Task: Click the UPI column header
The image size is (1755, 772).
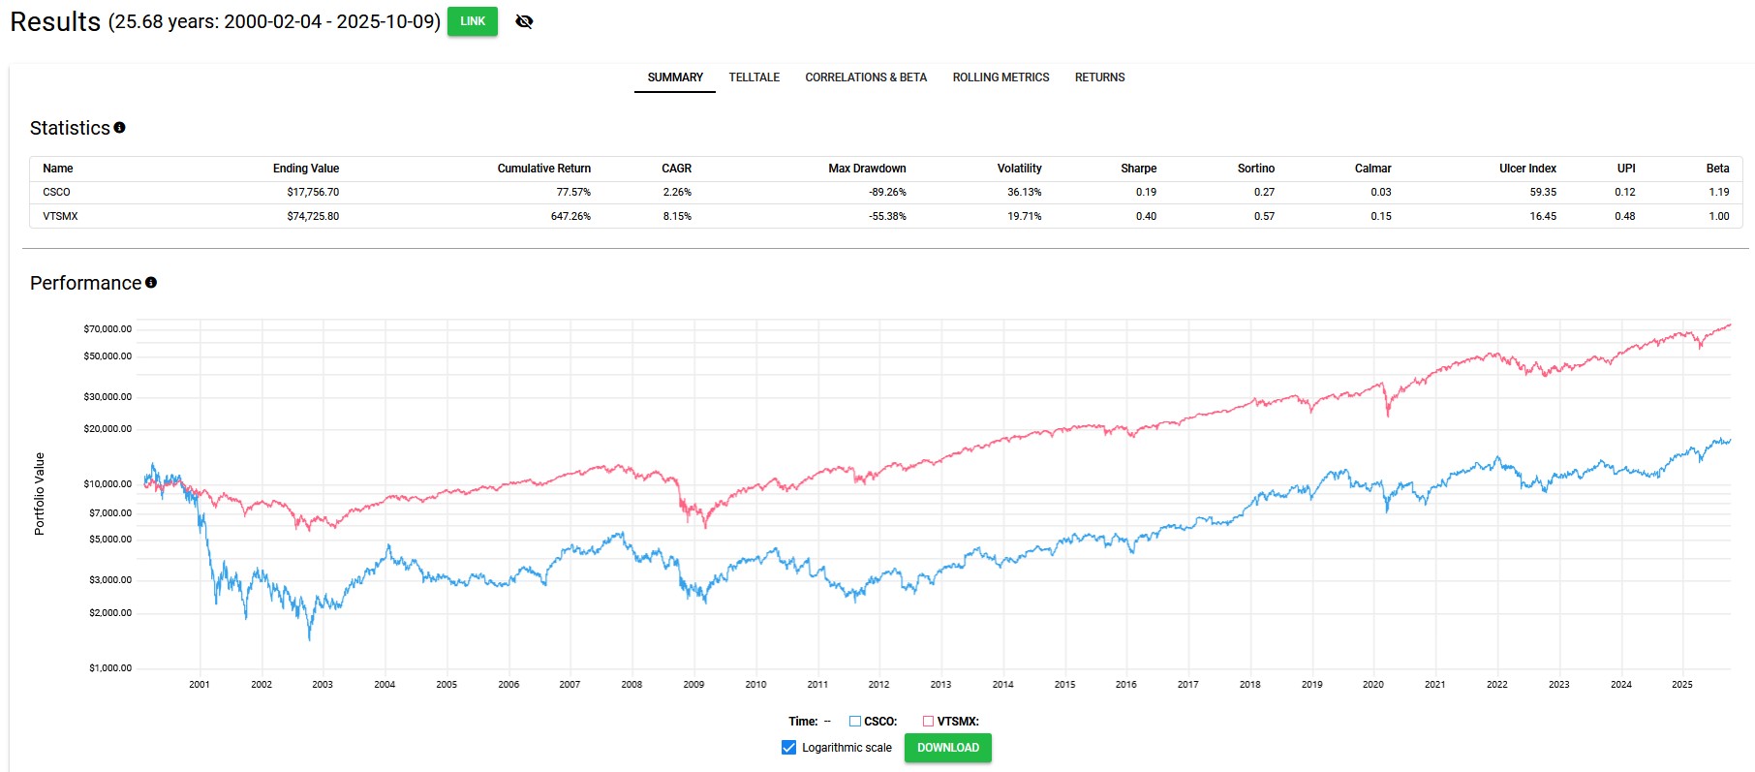Action: [1626, 169]
